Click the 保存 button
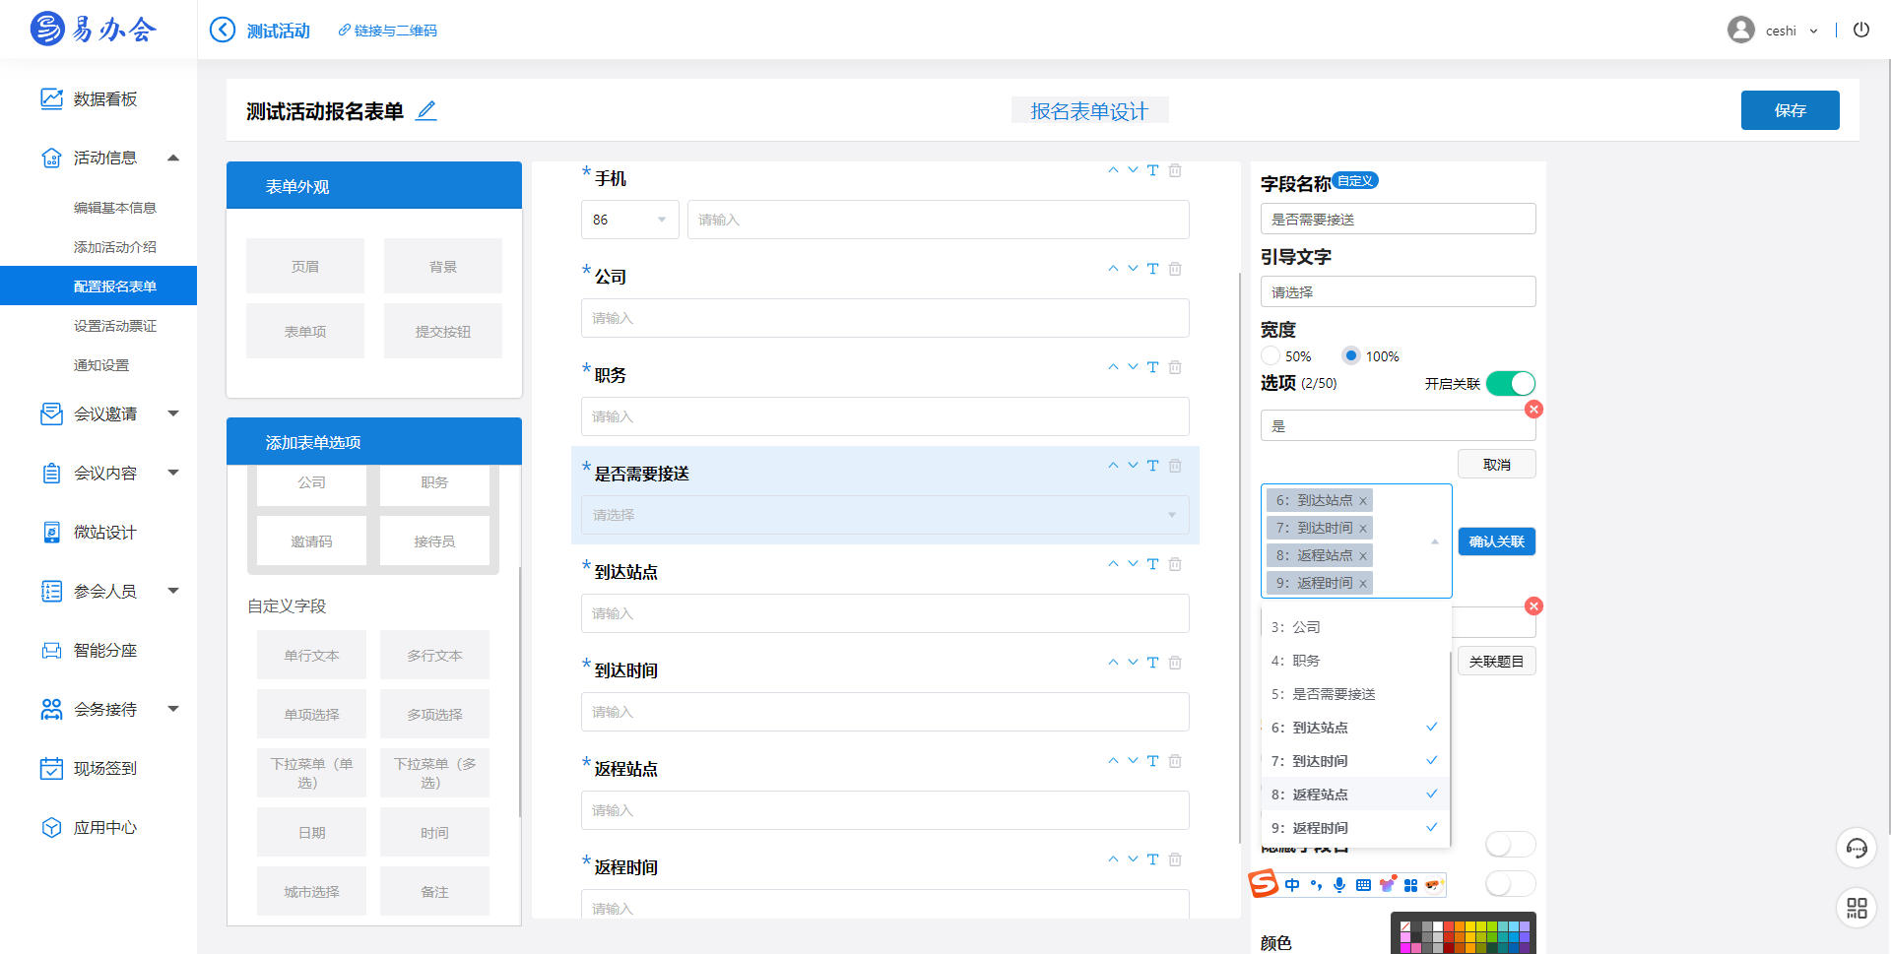1891x954 pixels. (x=1790, y=110)
